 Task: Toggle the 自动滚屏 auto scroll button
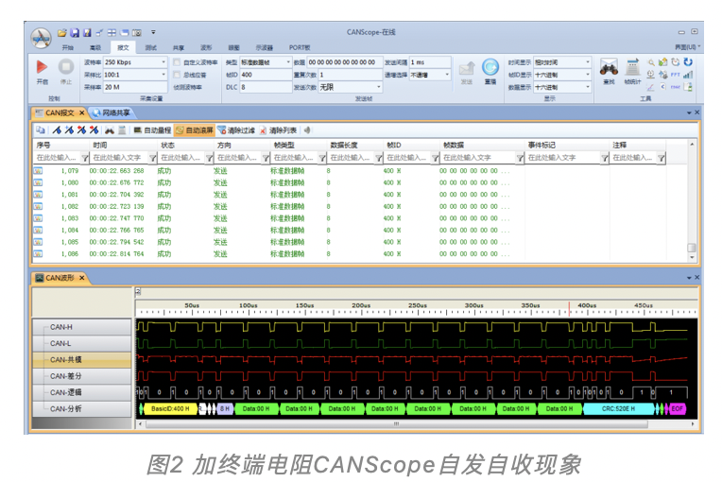[195, 130]
